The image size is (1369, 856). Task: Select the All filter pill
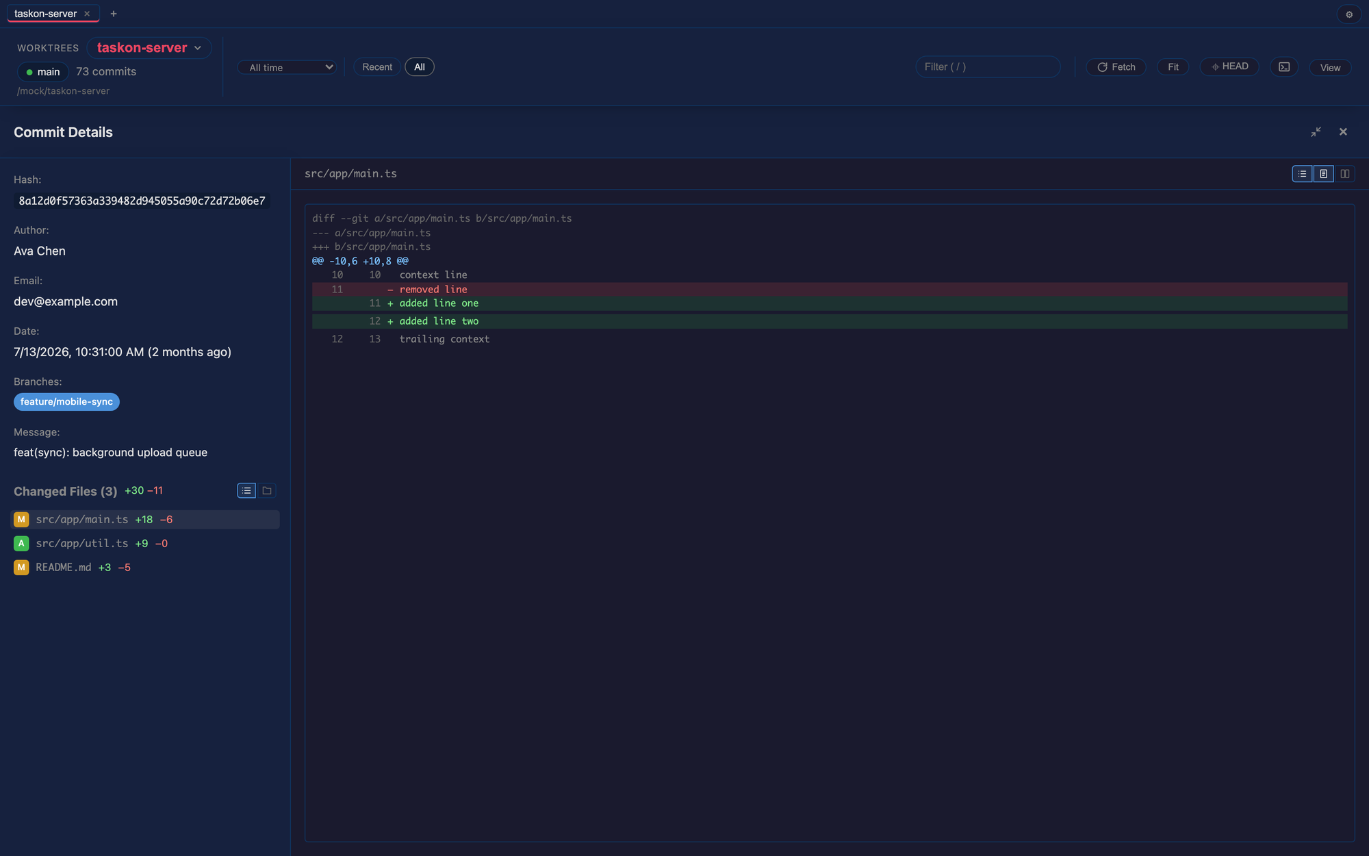420,67
